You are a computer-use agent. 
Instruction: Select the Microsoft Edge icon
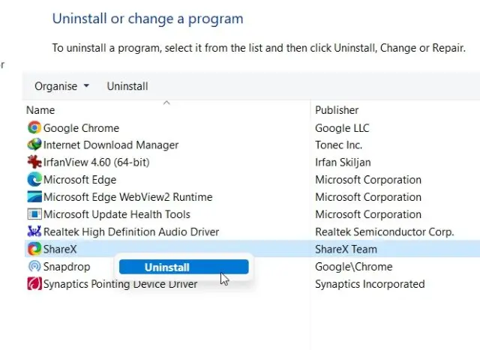coord(34,180)
